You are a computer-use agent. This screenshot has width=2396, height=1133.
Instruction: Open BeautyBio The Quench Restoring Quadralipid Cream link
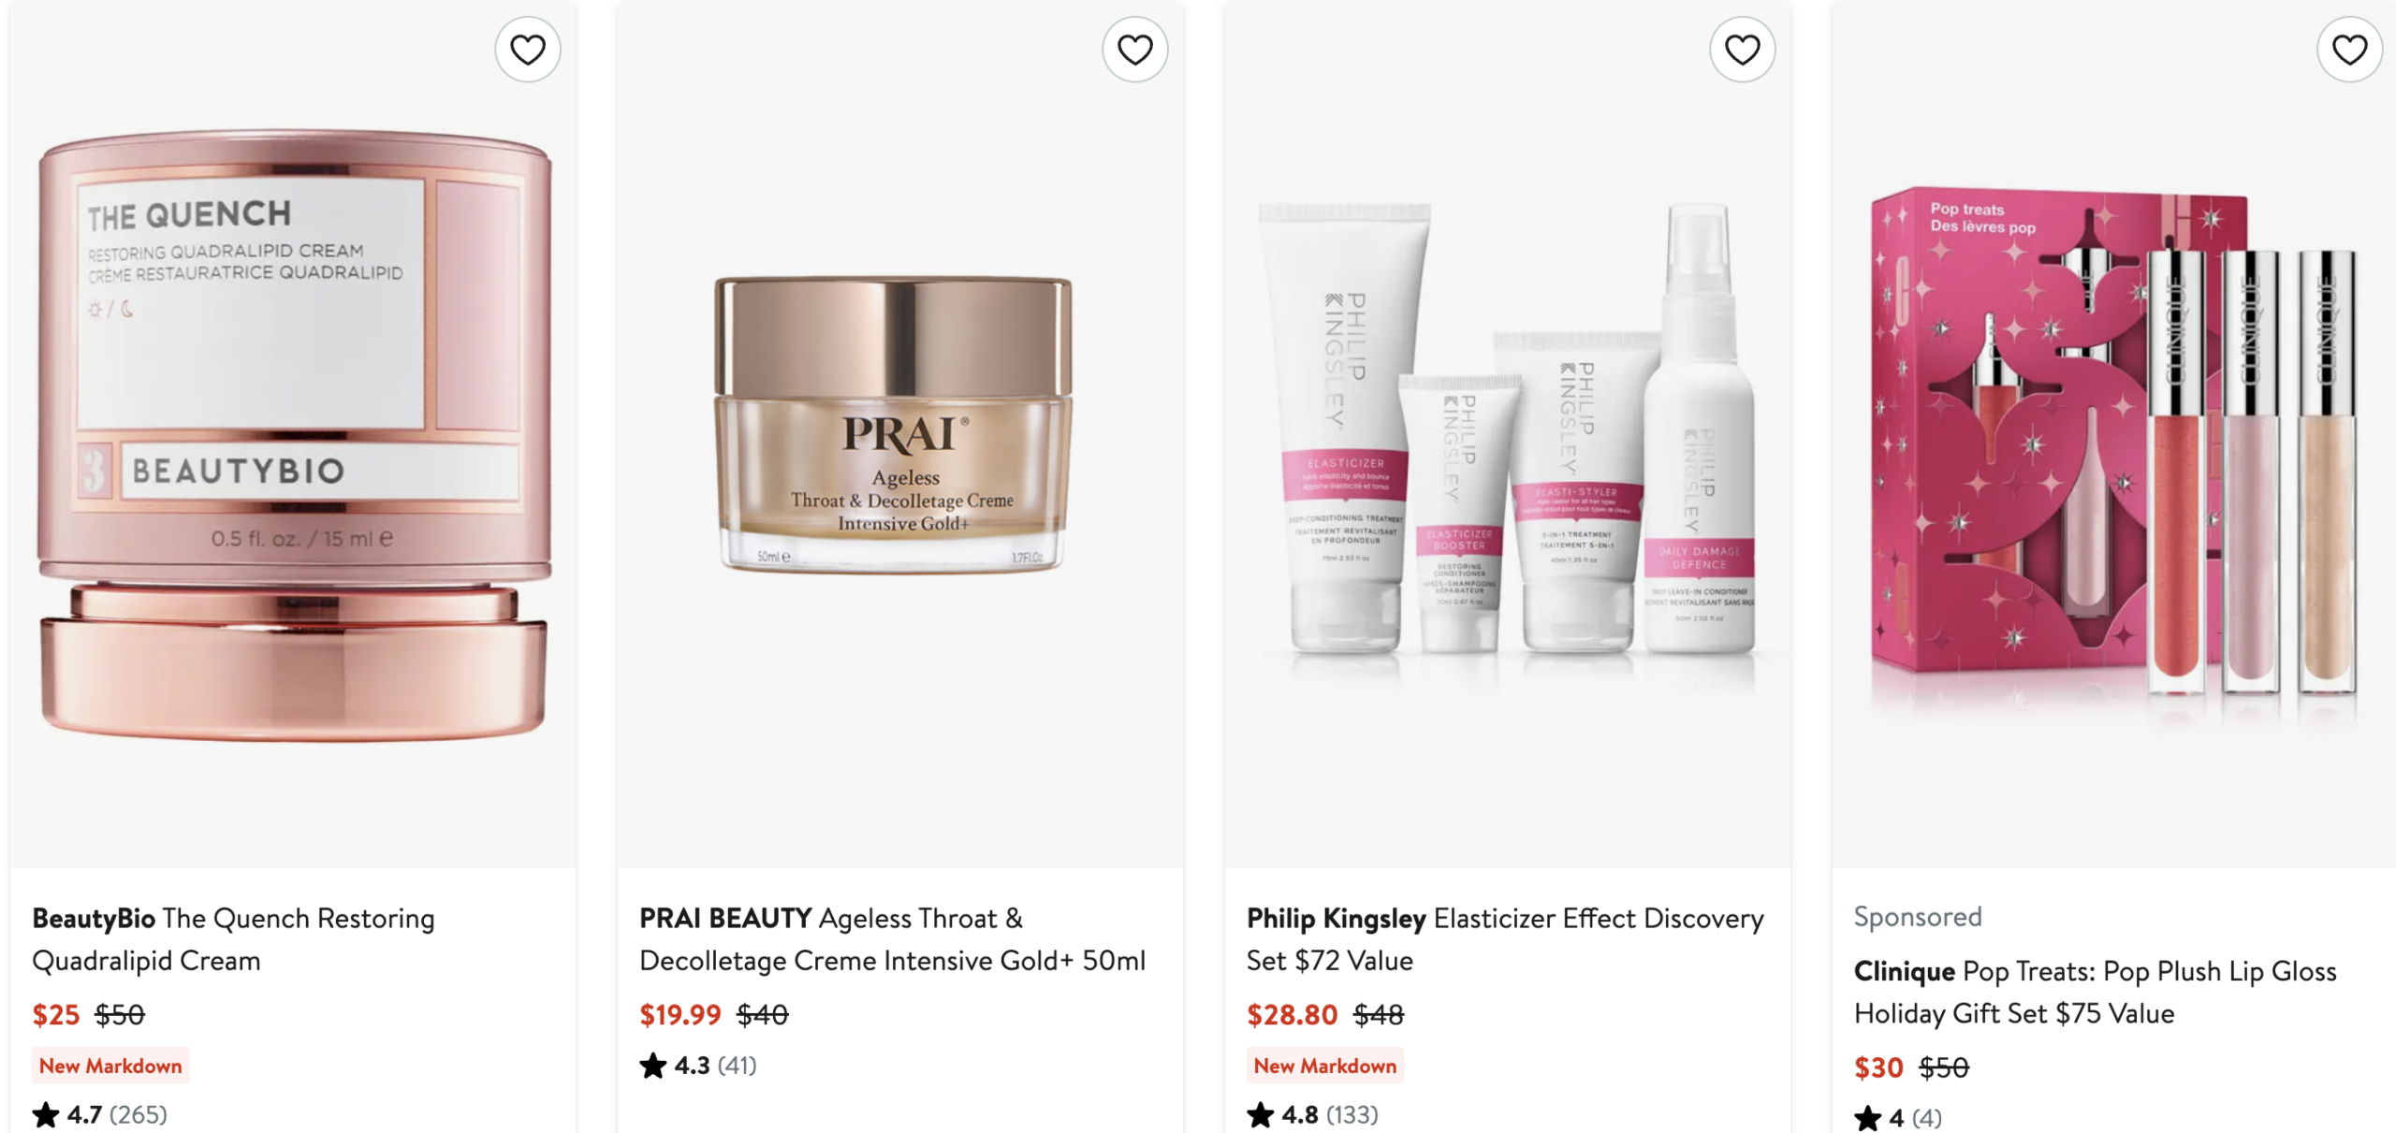pos(234,939)
